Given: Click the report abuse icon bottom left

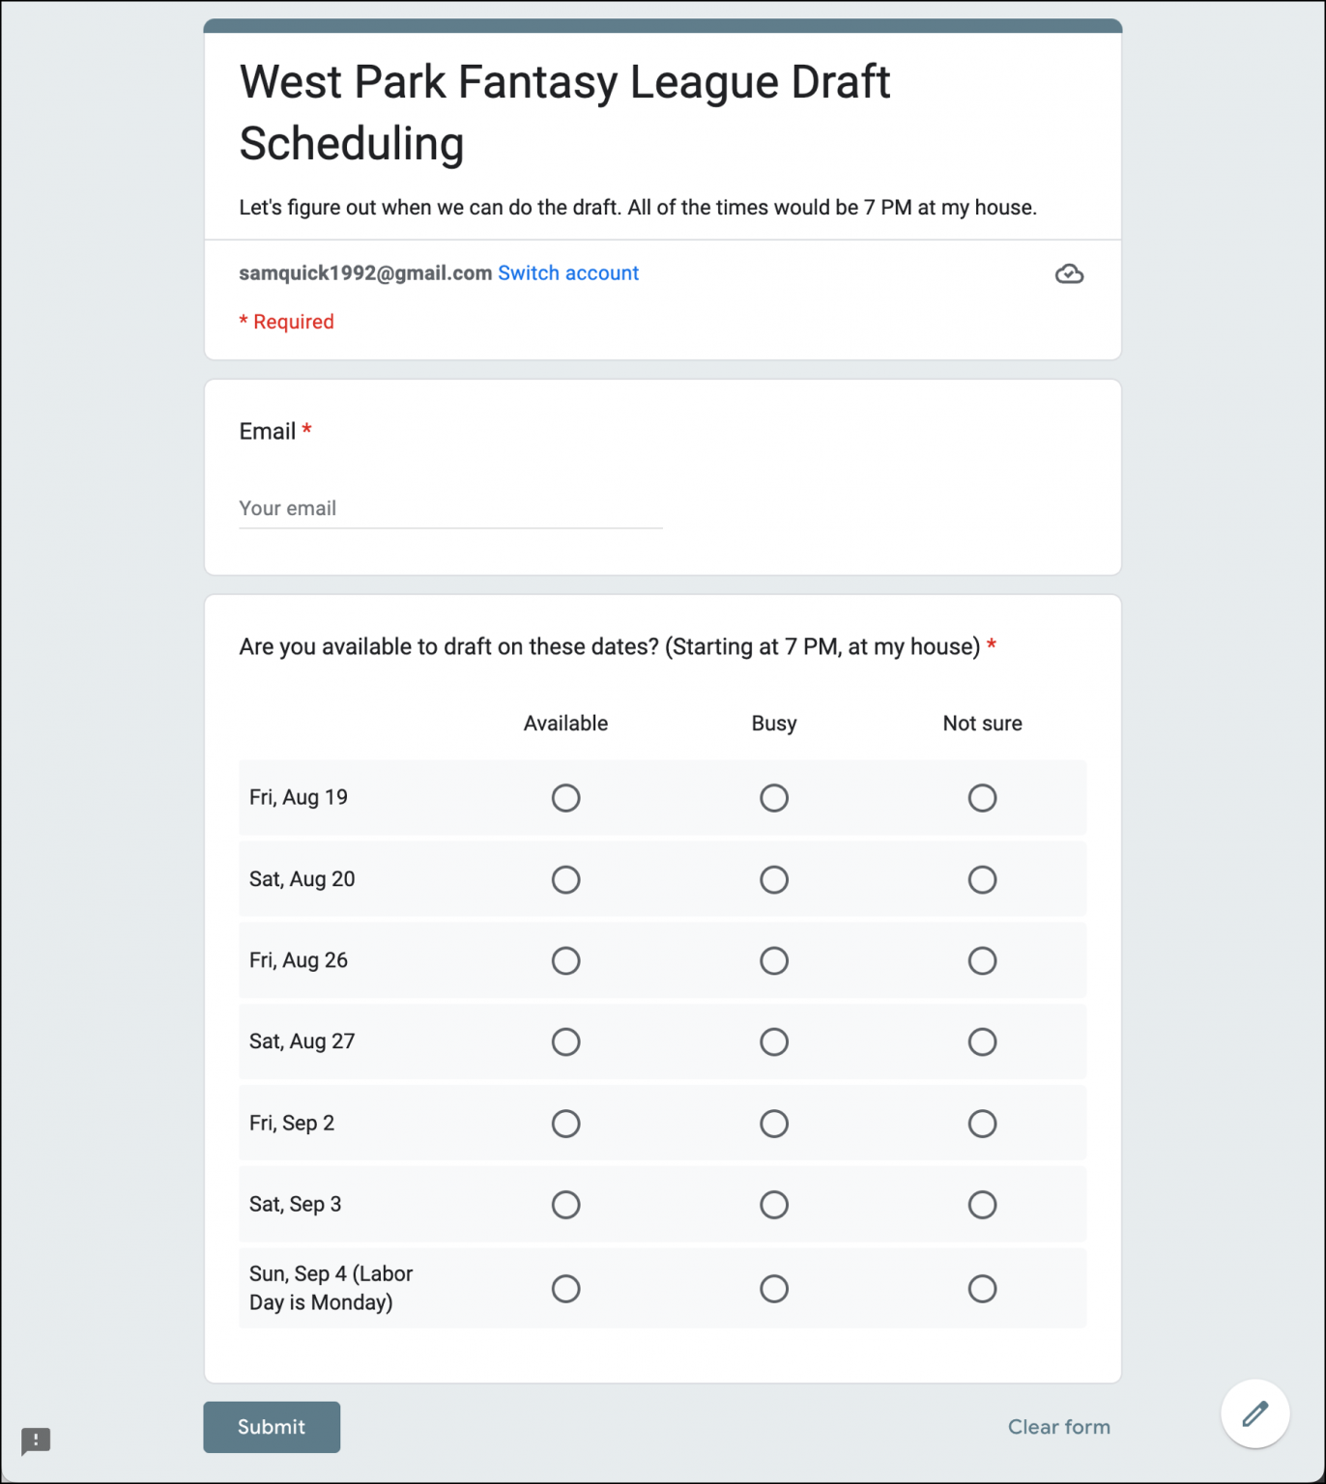Looking at the screenshot, I should [x=36, y=1441].
